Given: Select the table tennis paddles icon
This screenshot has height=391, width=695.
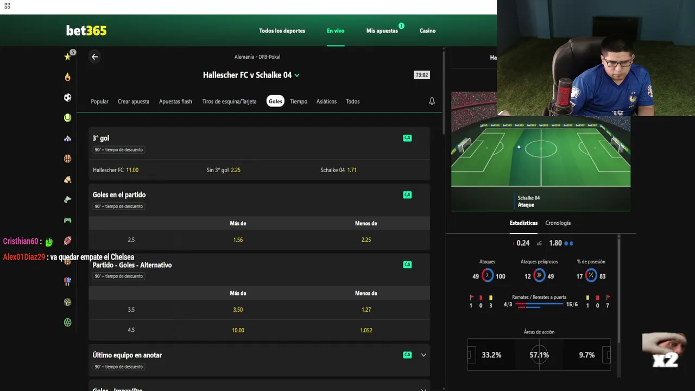Looking at the screenshot, I should [67, 281].
